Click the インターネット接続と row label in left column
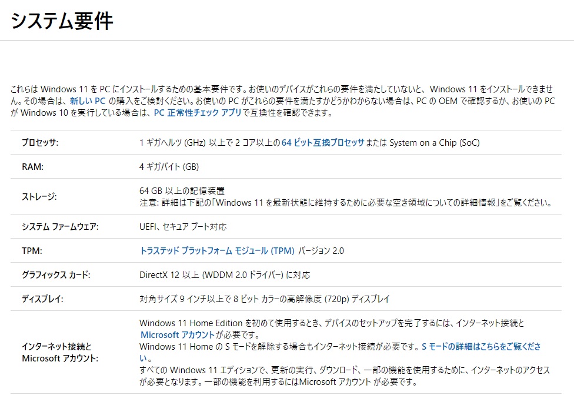The width and height of the screenshot is (574, 402). click(x=56, y=347)
